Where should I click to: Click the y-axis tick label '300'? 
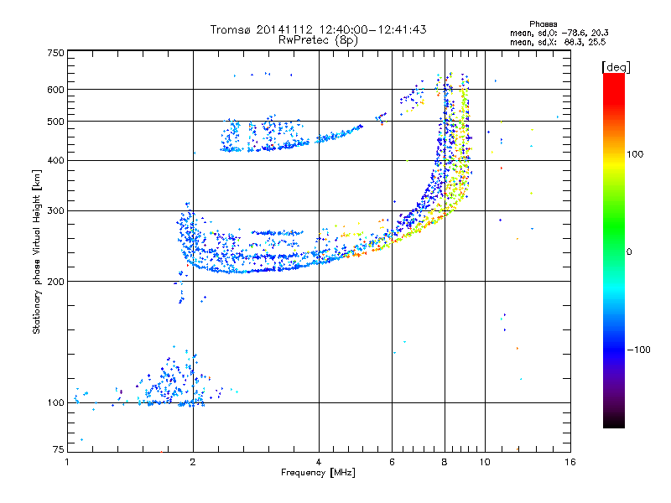tap(56, 210)
